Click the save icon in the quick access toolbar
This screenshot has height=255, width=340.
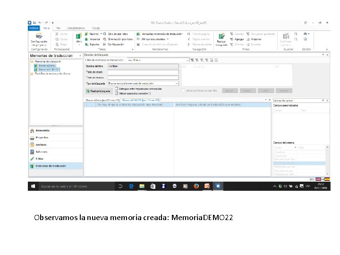pos(34,23)
